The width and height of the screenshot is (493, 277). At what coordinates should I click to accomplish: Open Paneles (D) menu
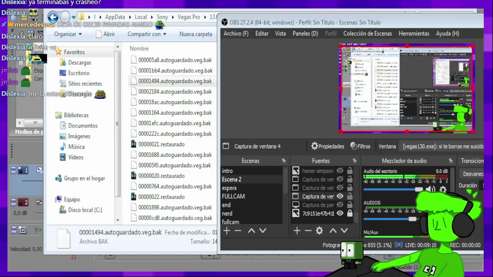tap(305, 33)
